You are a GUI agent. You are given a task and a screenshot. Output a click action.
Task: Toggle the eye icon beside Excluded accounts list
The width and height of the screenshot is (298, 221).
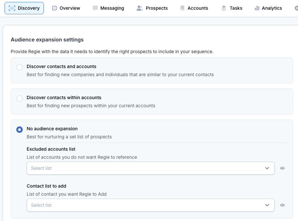click(282, 168)
